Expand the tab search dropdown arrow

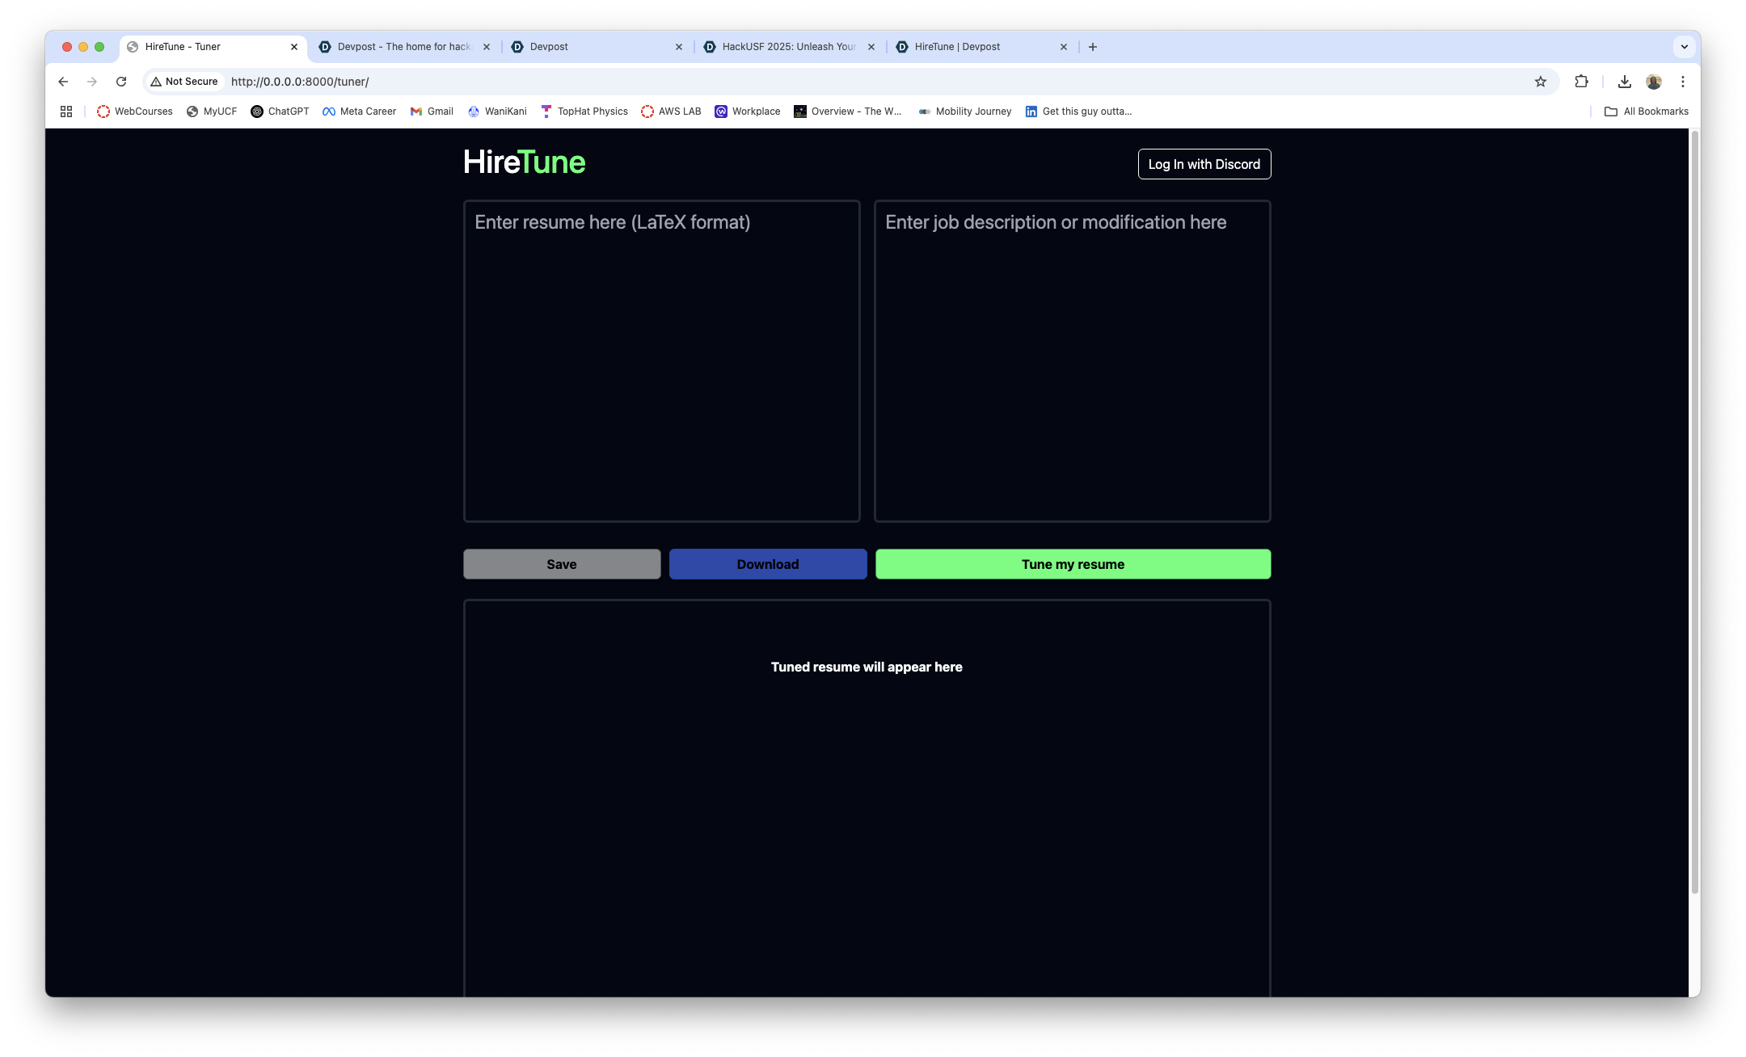[1685, 47]
